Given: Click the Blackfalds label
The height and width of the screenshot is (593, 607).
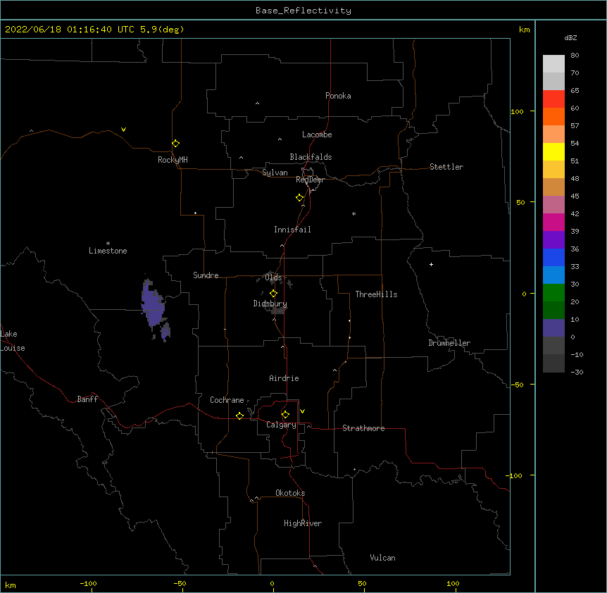Looking at the screenshot, I should click(x=311, y=157).
